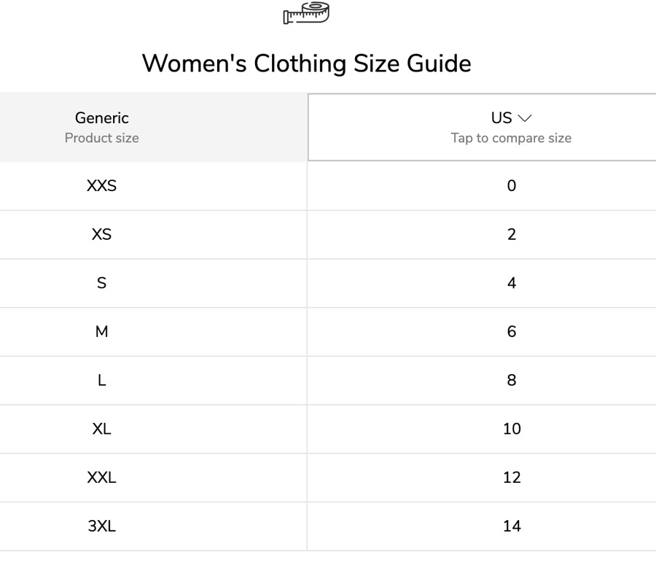Screen dimensions: 656x571
Task: Click US size value 10
Action: 512,429
